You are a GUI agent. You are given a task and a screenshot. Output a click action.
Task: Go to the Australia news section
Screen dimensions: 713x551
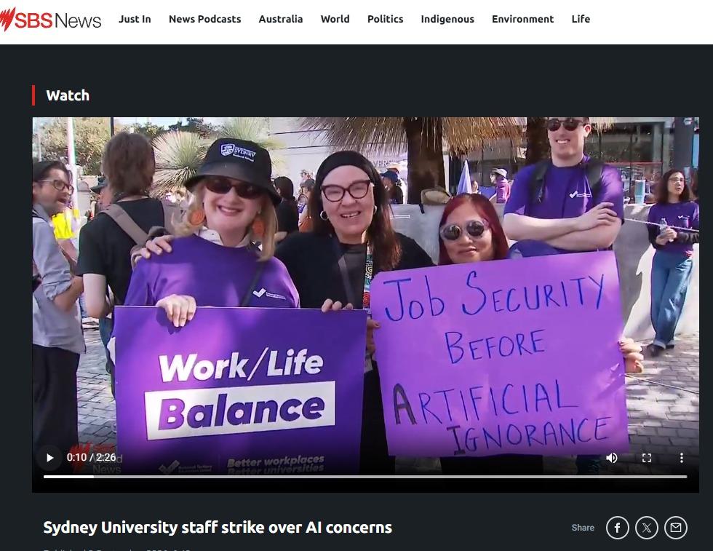point(281,19)
